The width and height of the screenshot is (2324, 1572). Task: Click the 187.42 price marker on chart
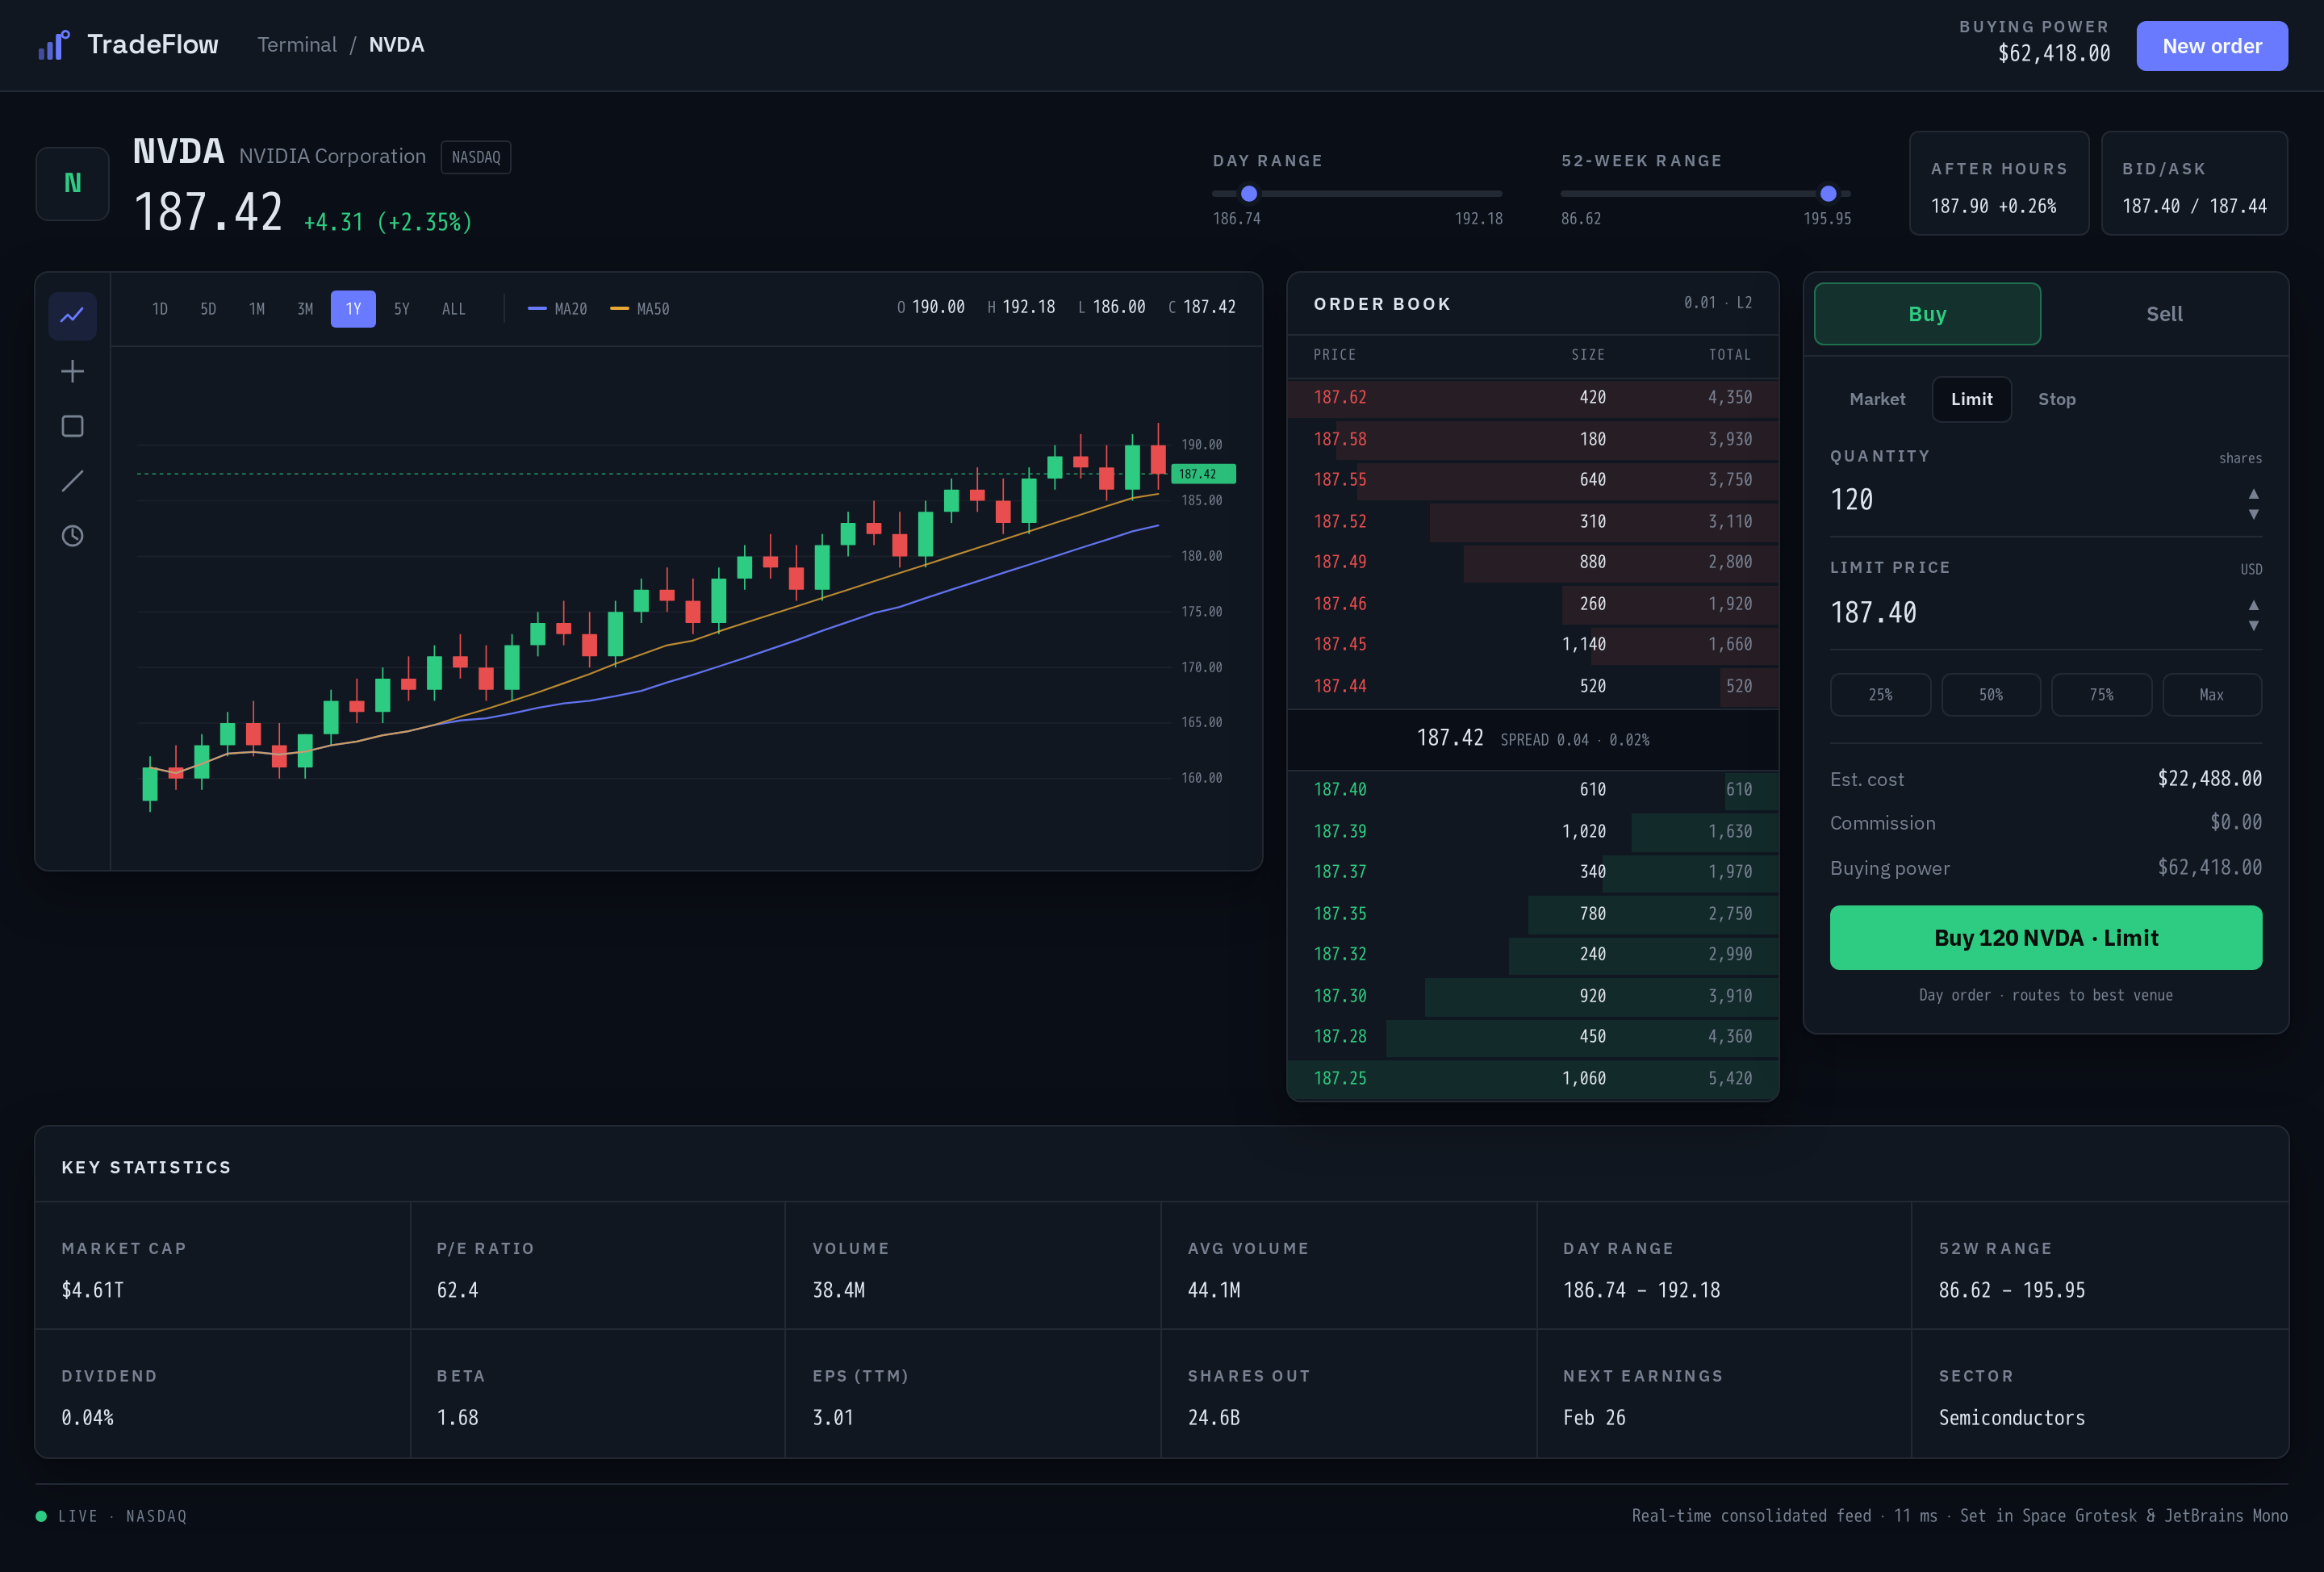click(1203, 474)
